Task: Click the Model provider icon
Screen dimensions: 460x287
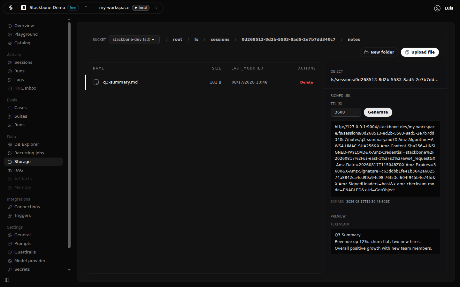Action: [x=10, y=261]
